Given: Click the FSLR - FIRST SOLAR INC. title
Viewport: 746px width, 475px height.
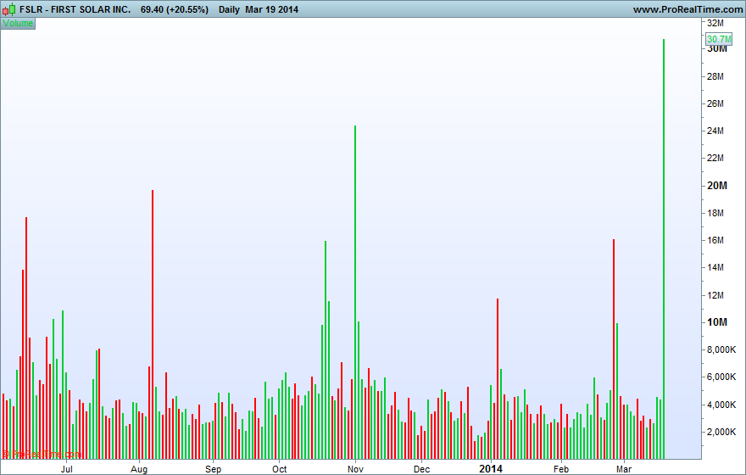Looking at the screenshot, I should [75, 9].
